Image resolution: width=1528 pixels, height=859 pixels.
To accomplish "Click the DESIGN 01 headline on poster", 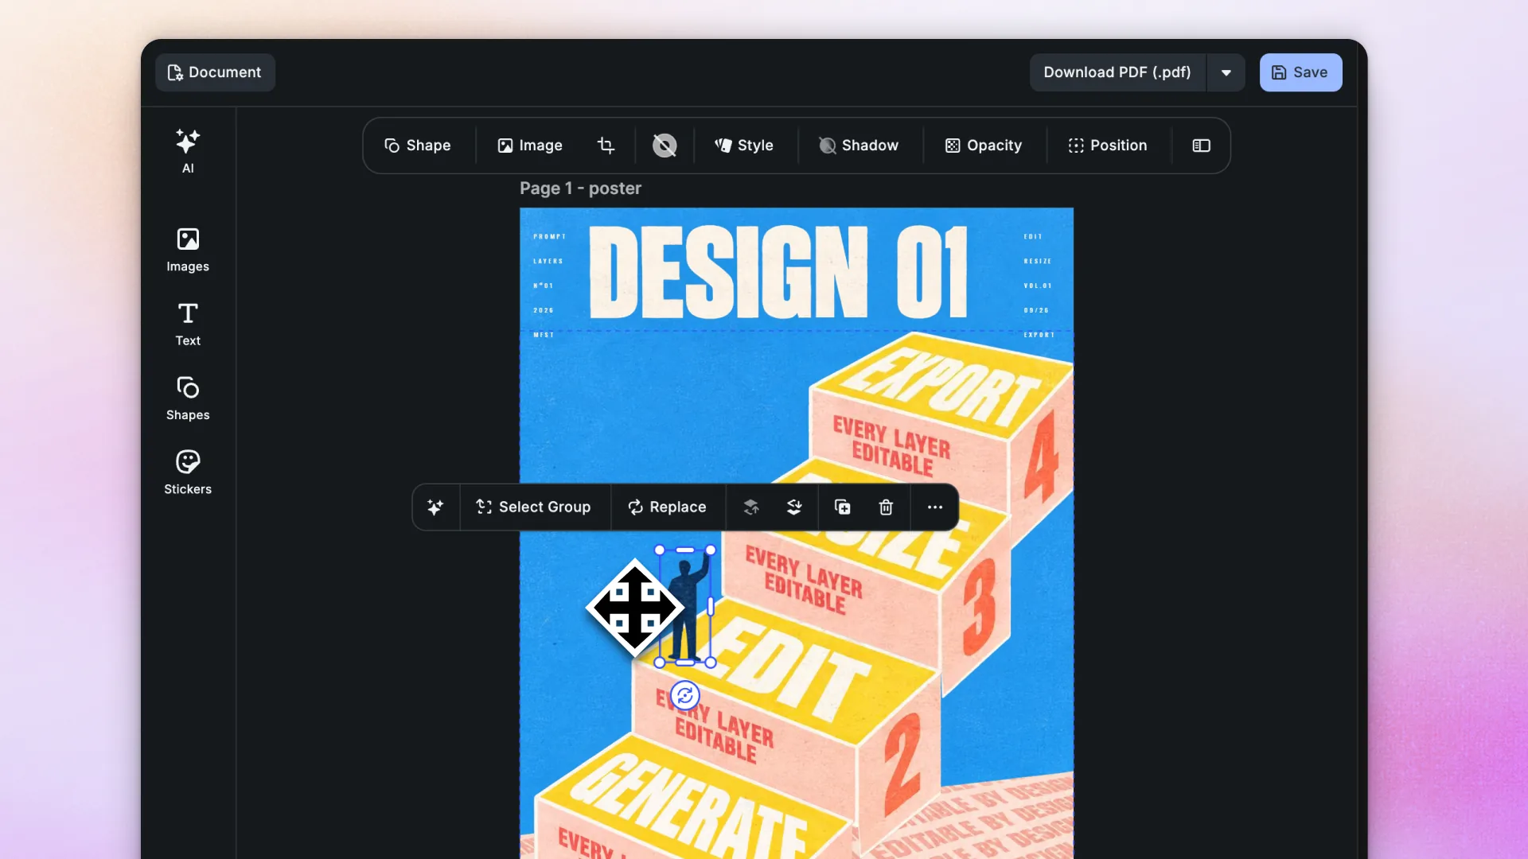I will [778, 272].
